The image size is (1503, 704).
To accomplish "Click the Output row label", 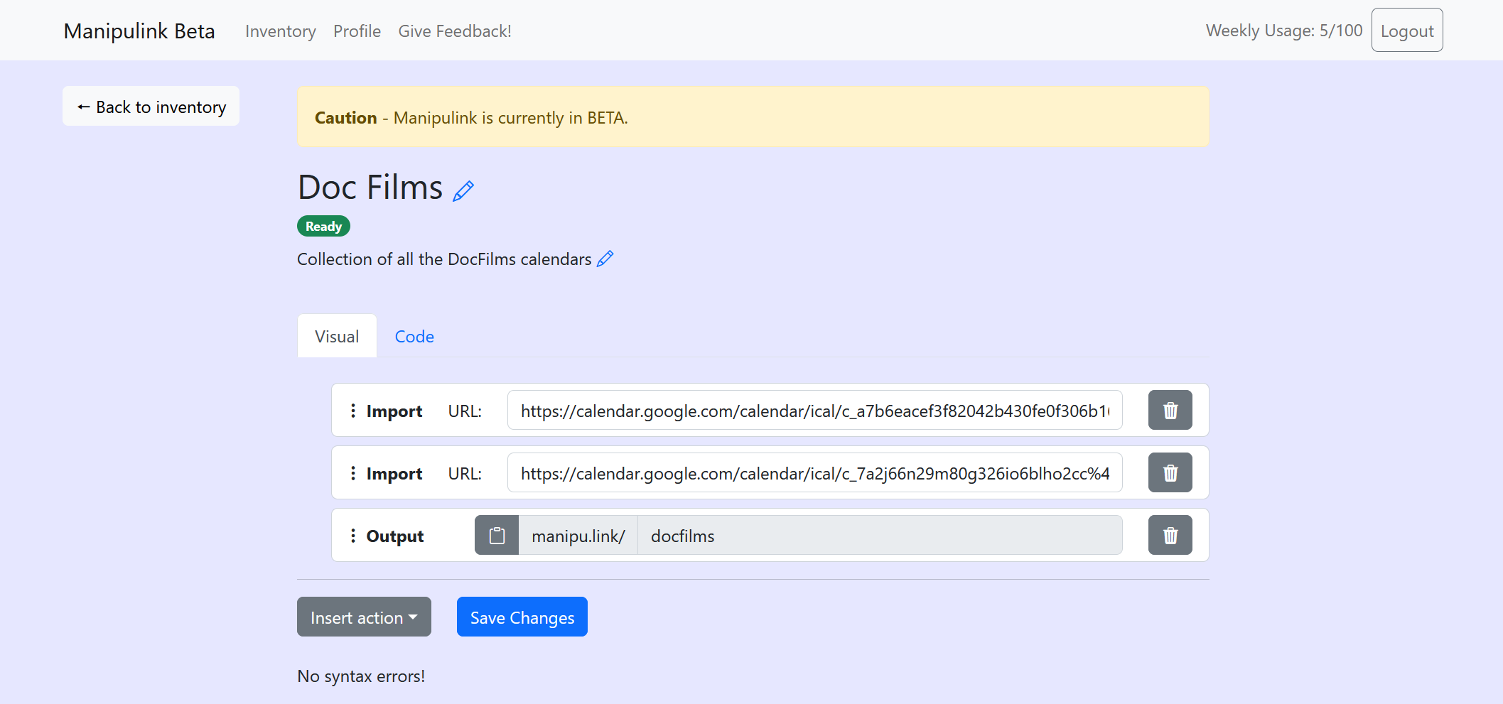I will click(x=395, y=536).
